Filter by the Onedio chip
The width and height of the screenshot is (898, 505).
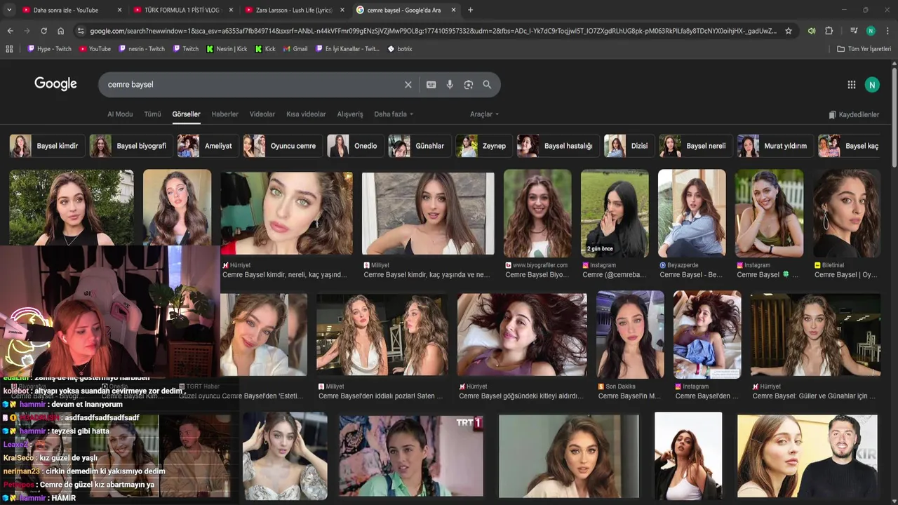[355, 146]
